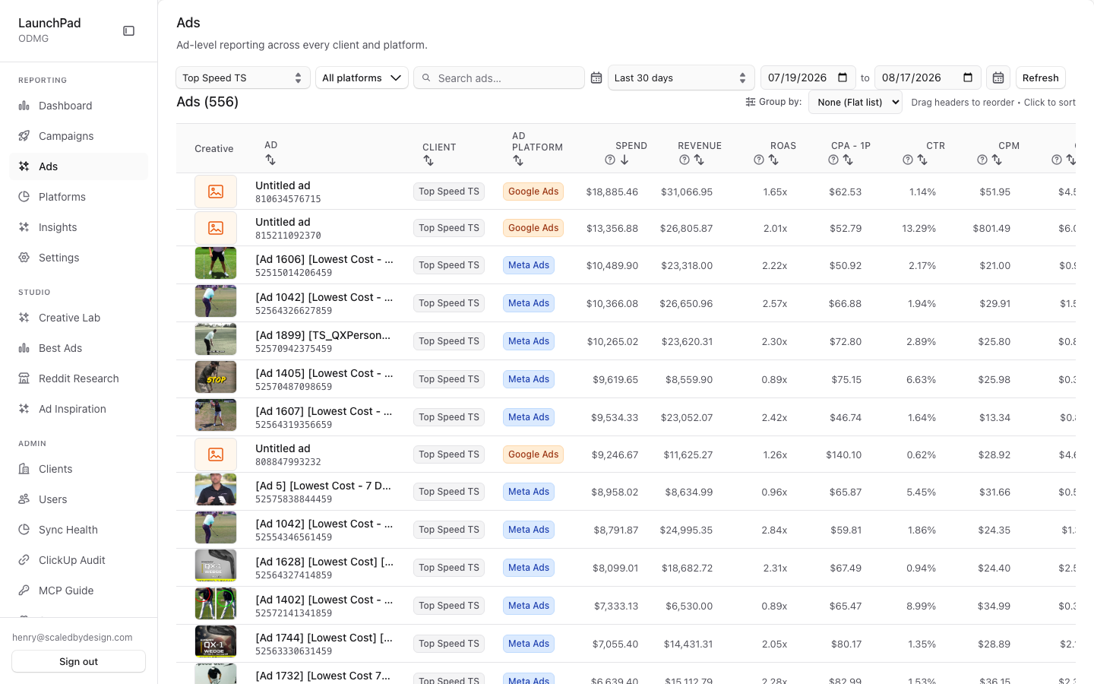Open the wedge thumbnail for Ad 1628
Screen dimensions: 1094x684
click(x=216, y=566)
